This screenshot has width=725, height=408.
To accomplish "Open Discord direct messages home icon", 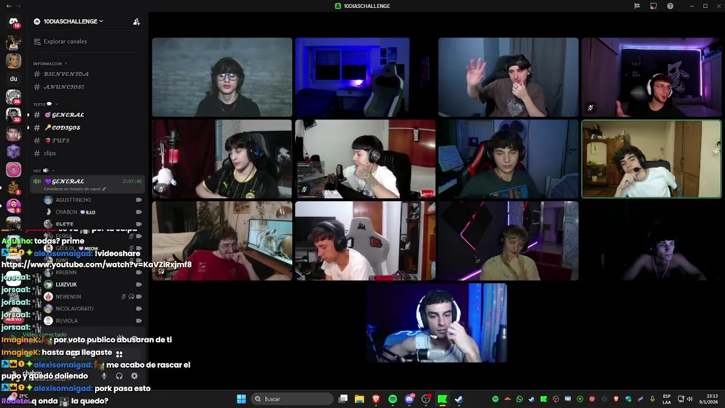I will tap(14, 22).
